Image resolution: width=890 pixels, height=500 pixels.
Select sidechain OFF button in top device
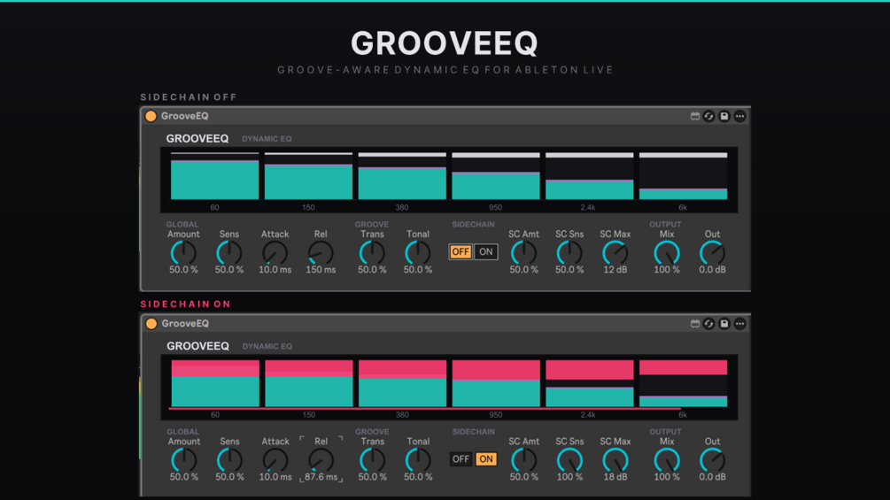pyautogui.click(x=460, y=251)
